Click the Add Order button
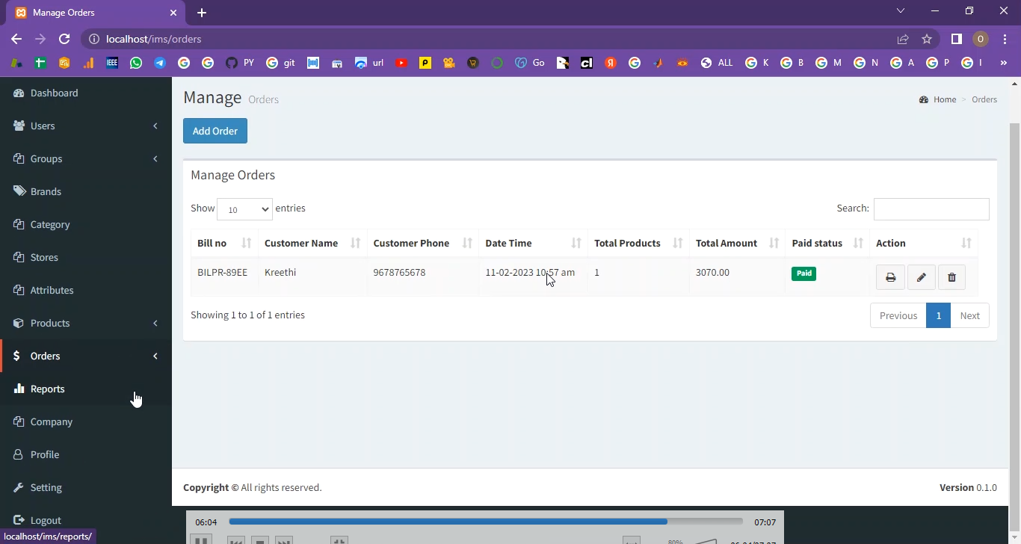Screen dimensions: 1021x544 coord(215,131)
